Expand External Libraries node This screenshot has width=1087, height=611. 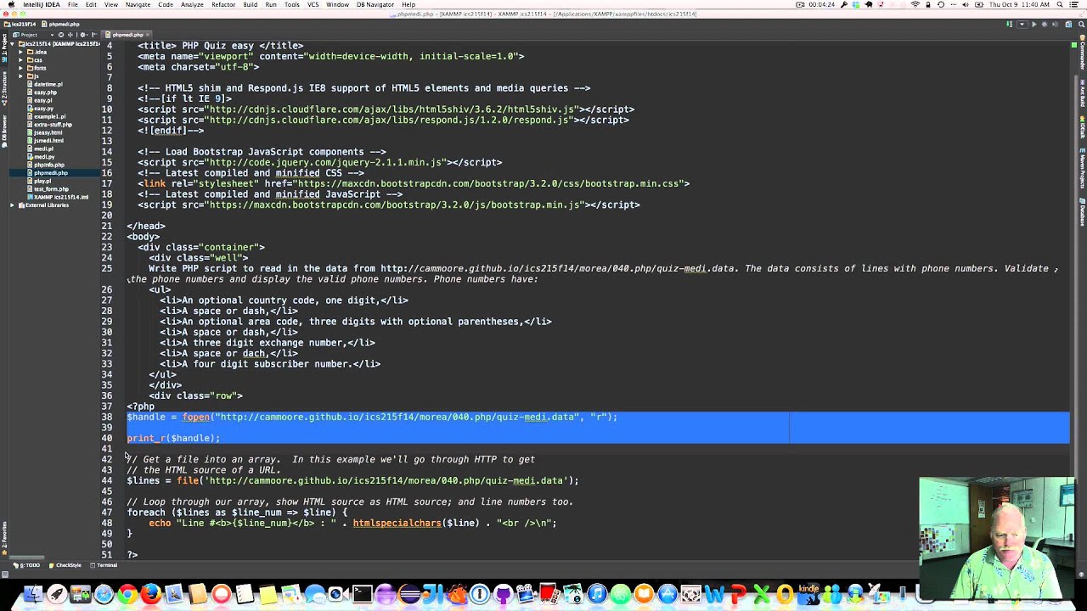pos(13,205)
